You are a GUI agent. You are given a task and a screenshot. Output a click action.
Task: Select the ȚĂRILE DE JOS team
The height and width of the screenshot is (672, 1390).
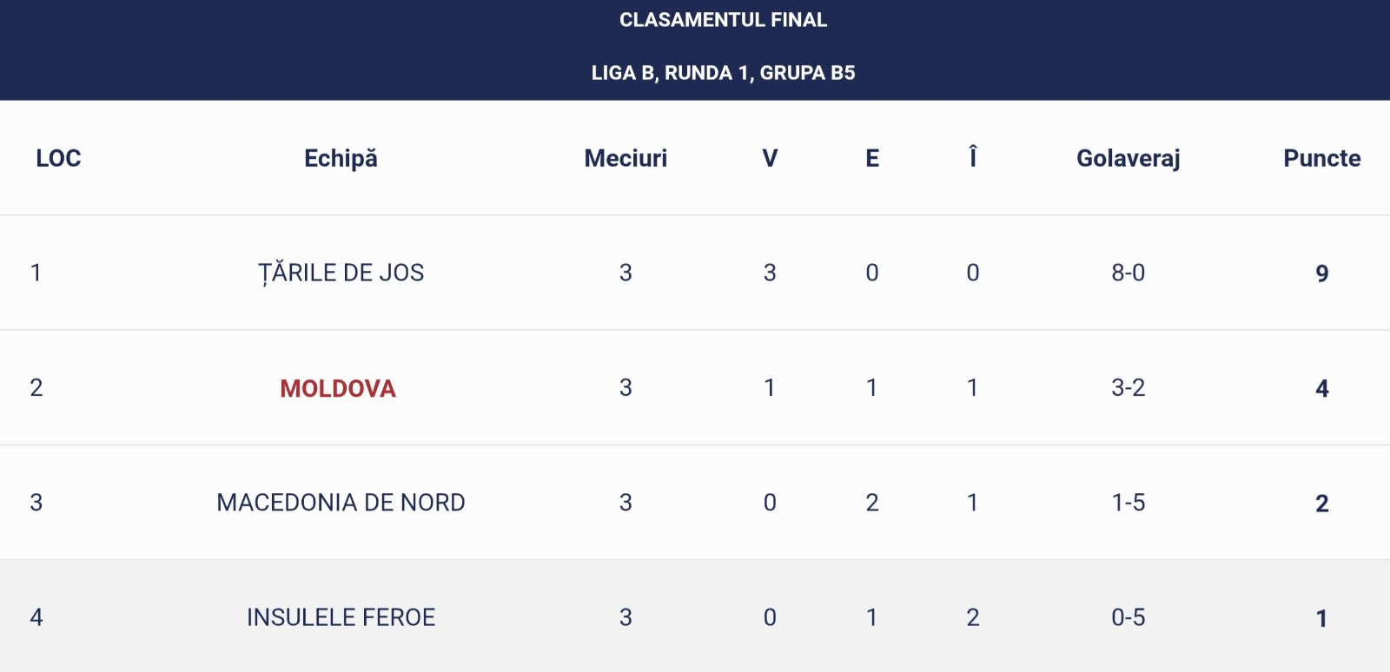341,273
